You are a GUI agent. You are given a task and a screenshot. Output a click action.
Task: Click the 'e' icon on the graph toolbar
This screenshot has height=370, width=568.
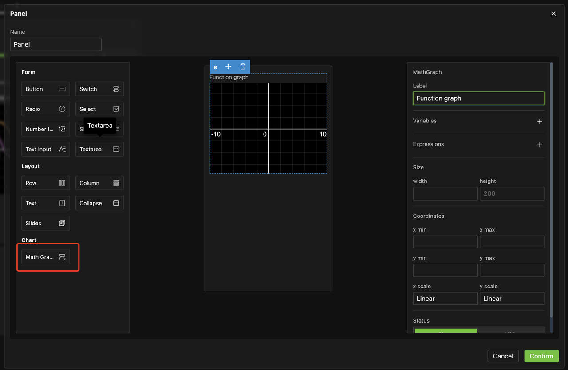click(215, 67)
